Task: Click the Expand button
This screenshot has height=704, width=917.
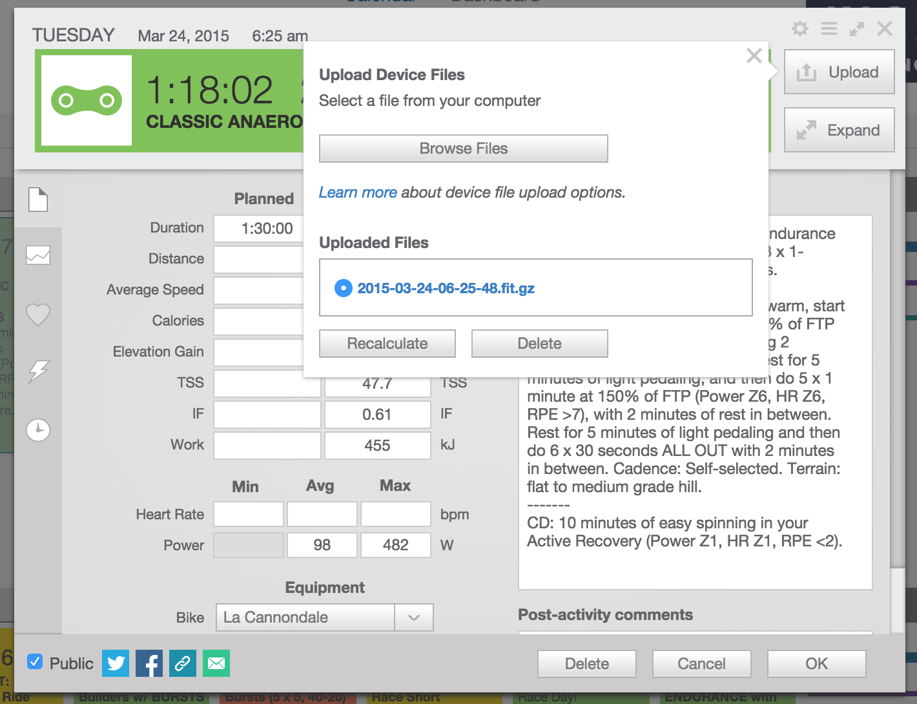Action: (x=840, y=130)
